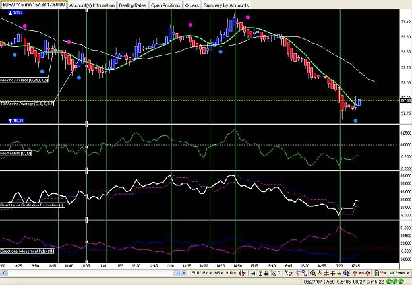Click the last green connection status icon

point(401,282)
